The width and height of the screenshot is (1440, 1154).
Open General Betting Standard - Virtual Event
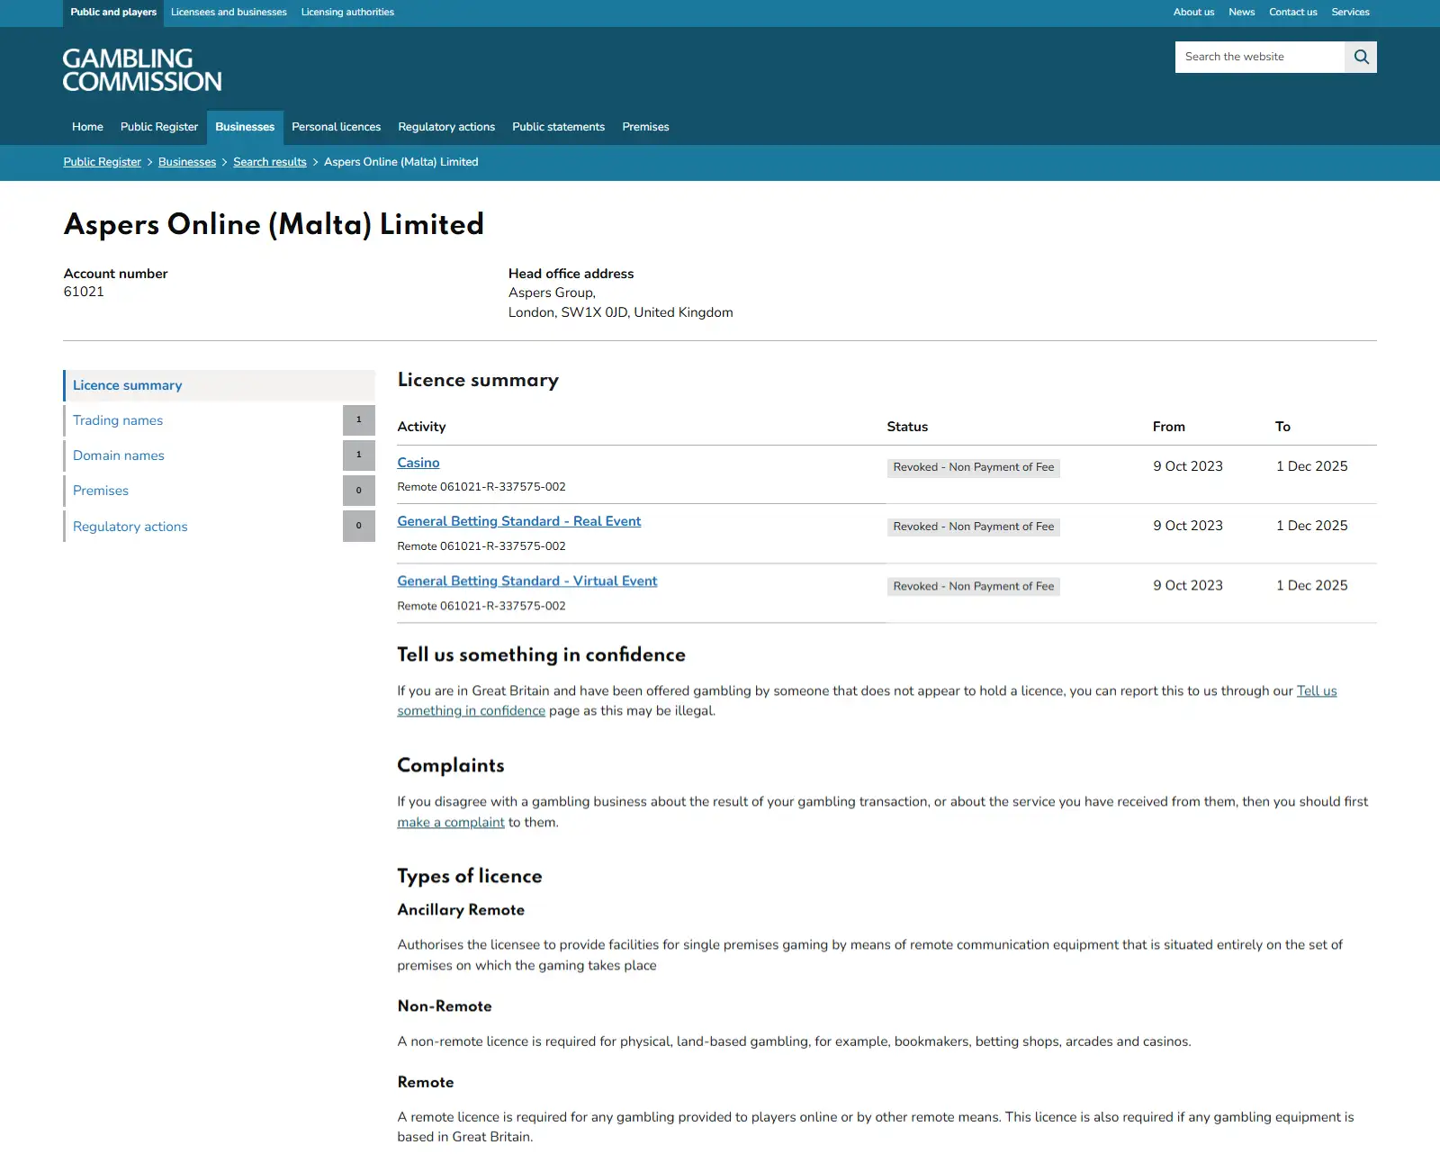(527, 582)
